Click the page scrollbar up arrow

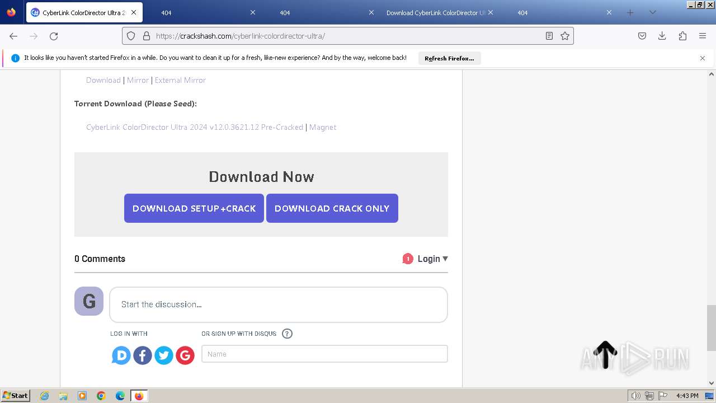[x=712, y=74]
